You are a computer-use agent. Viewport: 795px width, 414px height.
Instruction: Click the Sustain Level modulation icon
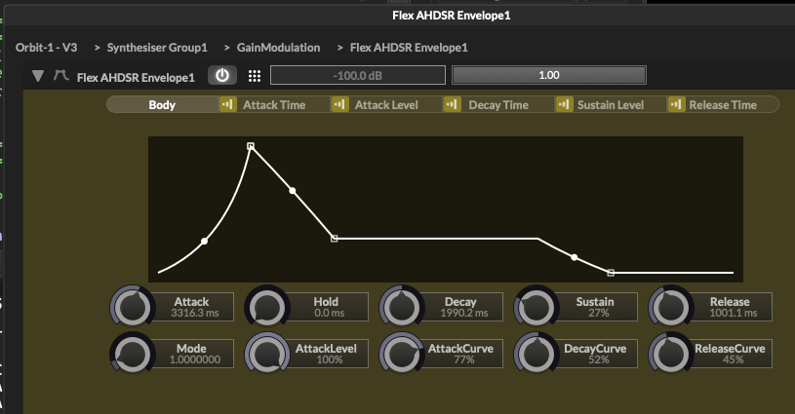point(563,104)
